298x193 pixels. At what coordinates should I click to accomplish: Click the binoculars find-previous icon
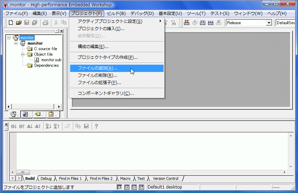[174, 23]
